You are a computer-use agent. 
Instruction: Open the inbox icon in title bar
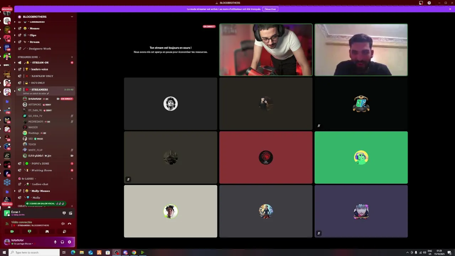[x=421, y=3]
